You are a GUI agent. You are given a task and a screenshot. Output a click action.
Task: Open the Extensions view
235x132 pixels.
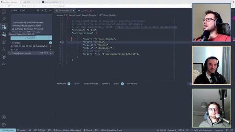click(4, 42)
